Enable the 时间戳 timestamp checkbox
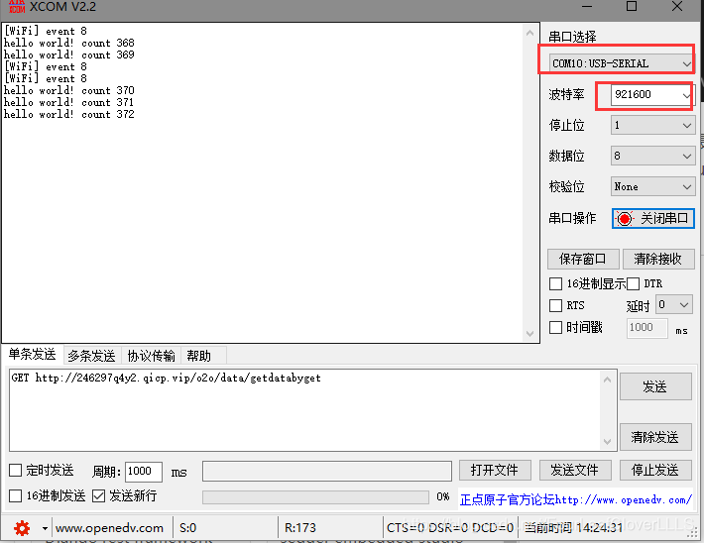Image resolution: width=704 pixels, height=543 pixels. (556, 327)
